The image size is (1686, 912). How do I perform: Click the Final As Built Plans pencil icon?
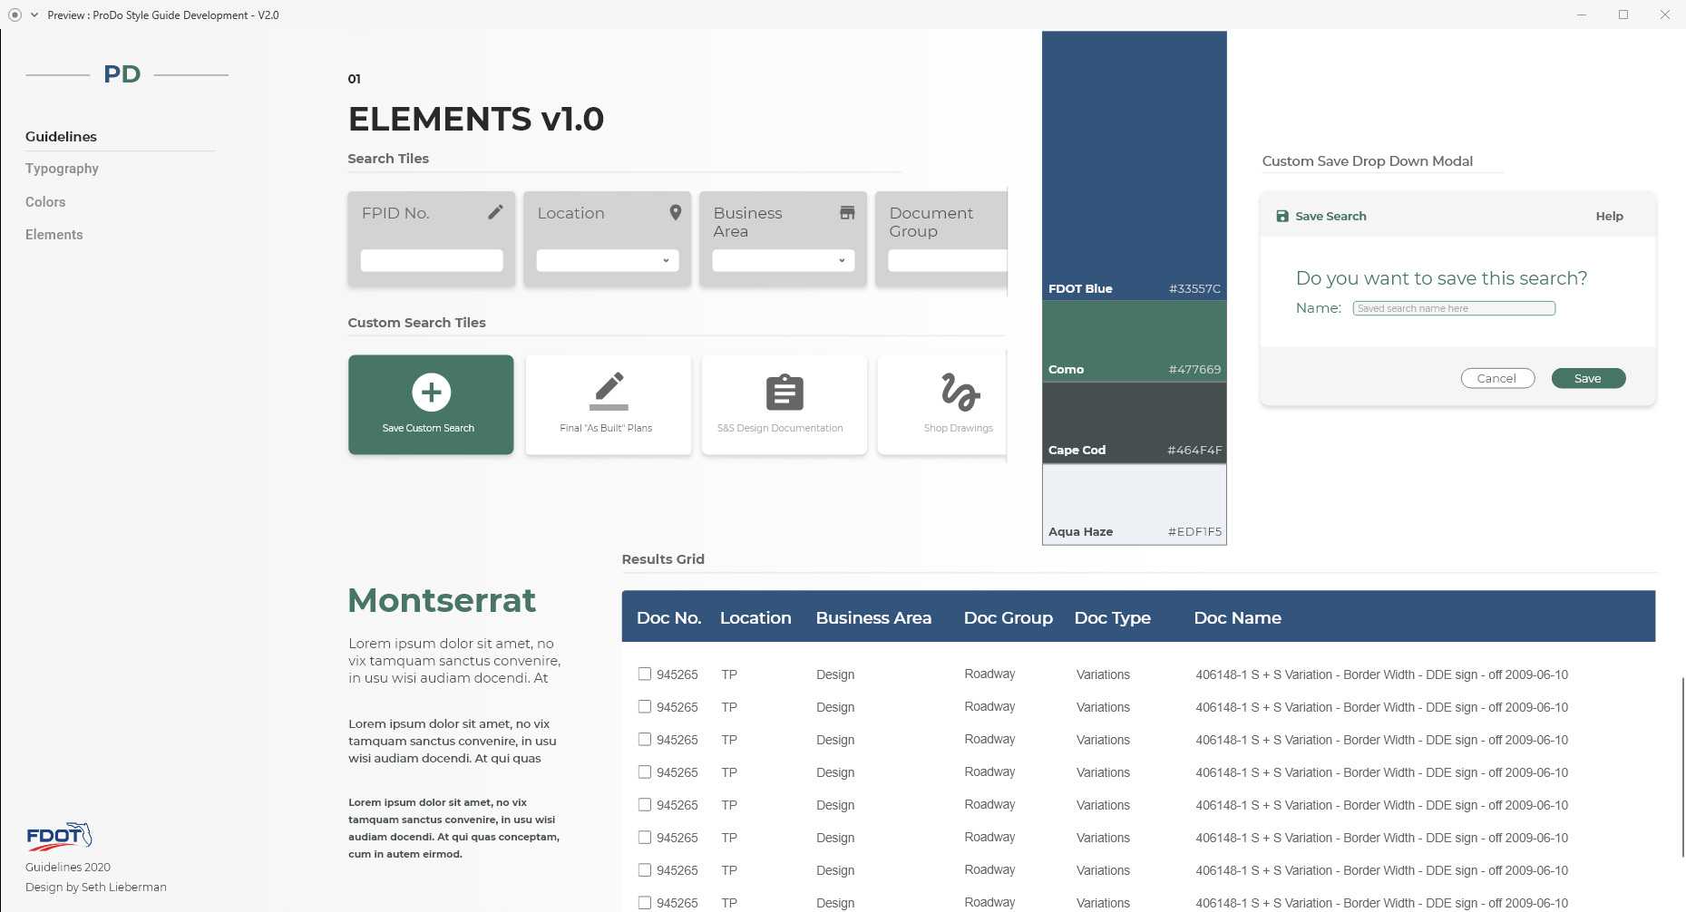tap(609, 392)
